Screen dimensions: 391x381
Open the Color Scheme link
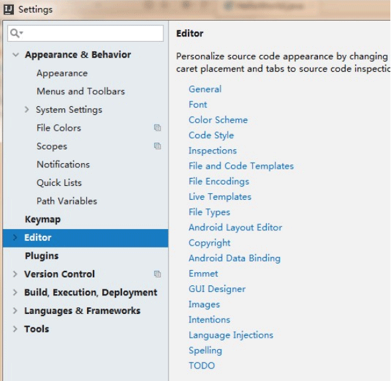[x=218, y=120]
